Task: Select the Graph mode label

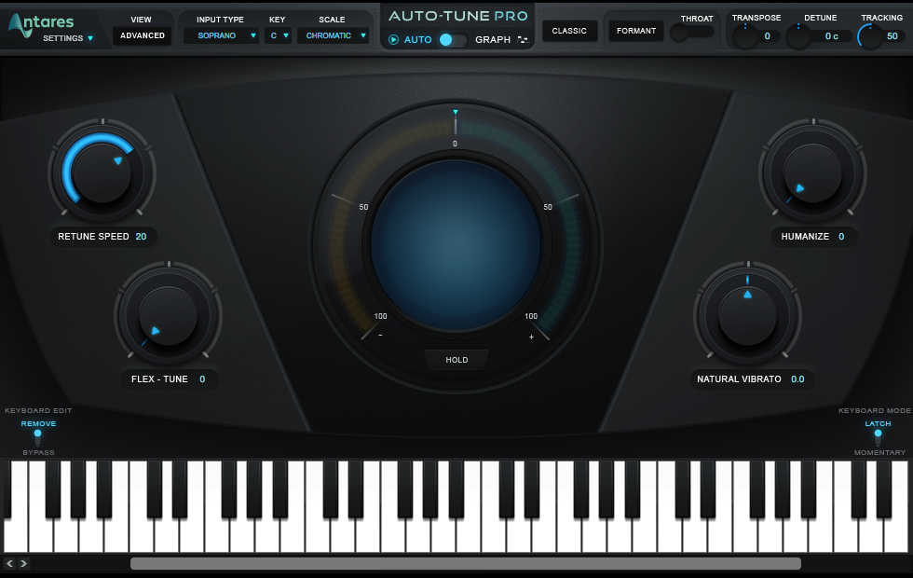Action: 493,39
